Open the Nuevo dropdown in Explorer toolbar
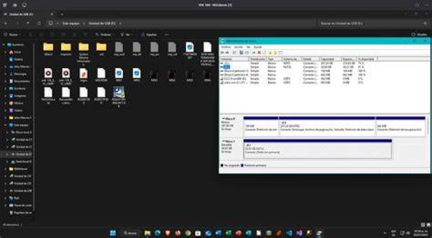 (11, 35)
